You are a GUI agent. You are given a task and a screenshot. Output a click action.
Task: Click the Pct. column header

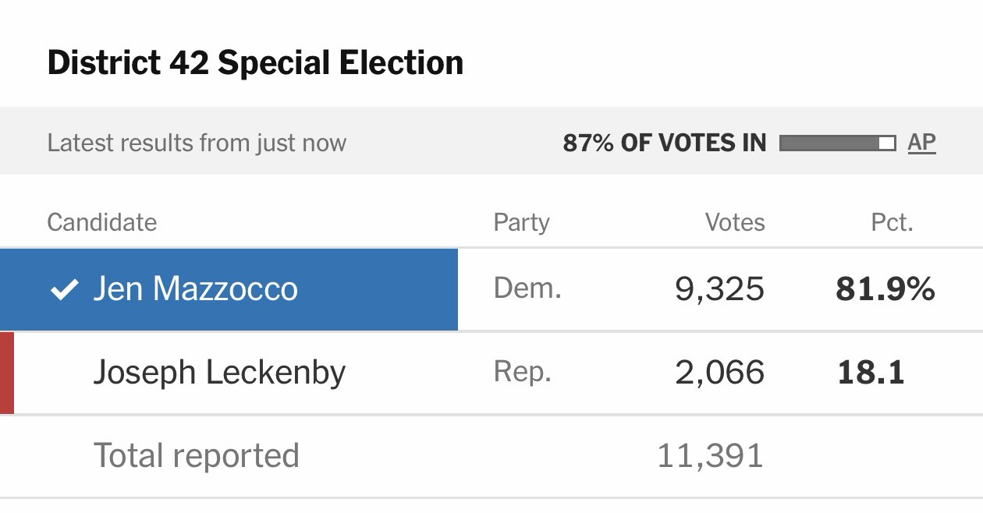tap(892, 222)
